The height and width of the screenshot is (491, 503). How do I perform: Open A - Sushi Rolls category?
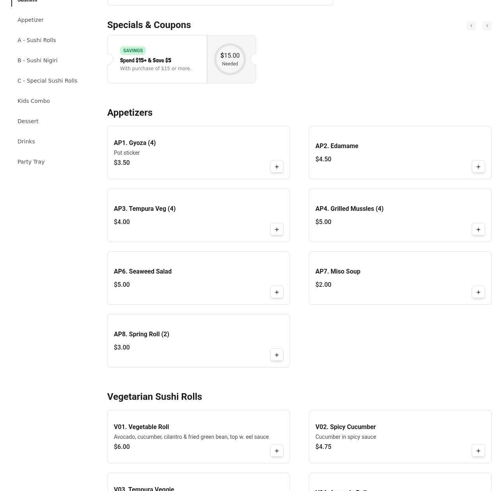point(37,40)
